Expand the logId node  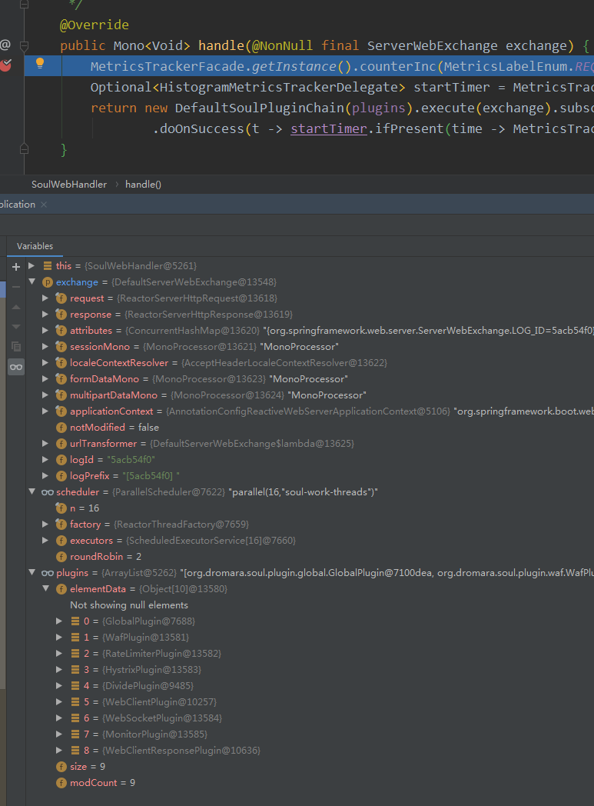(45, 460)
